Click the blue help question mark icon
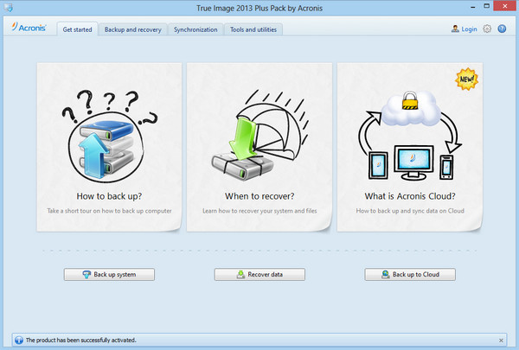This screenshot has height=350, width=519. pyautogui.click(x=502, y=29)
